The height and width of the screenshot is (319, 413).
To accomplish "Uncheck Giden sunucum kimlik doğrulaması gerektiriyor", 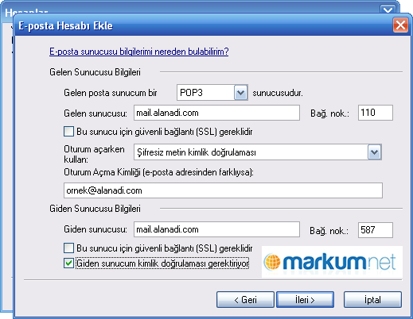I will [x=68, y=263].
